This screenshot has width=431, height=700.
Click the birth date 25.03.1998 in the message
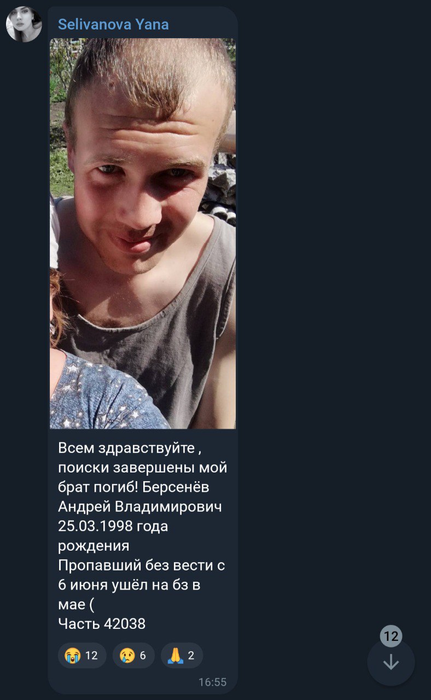pos(96,527)
